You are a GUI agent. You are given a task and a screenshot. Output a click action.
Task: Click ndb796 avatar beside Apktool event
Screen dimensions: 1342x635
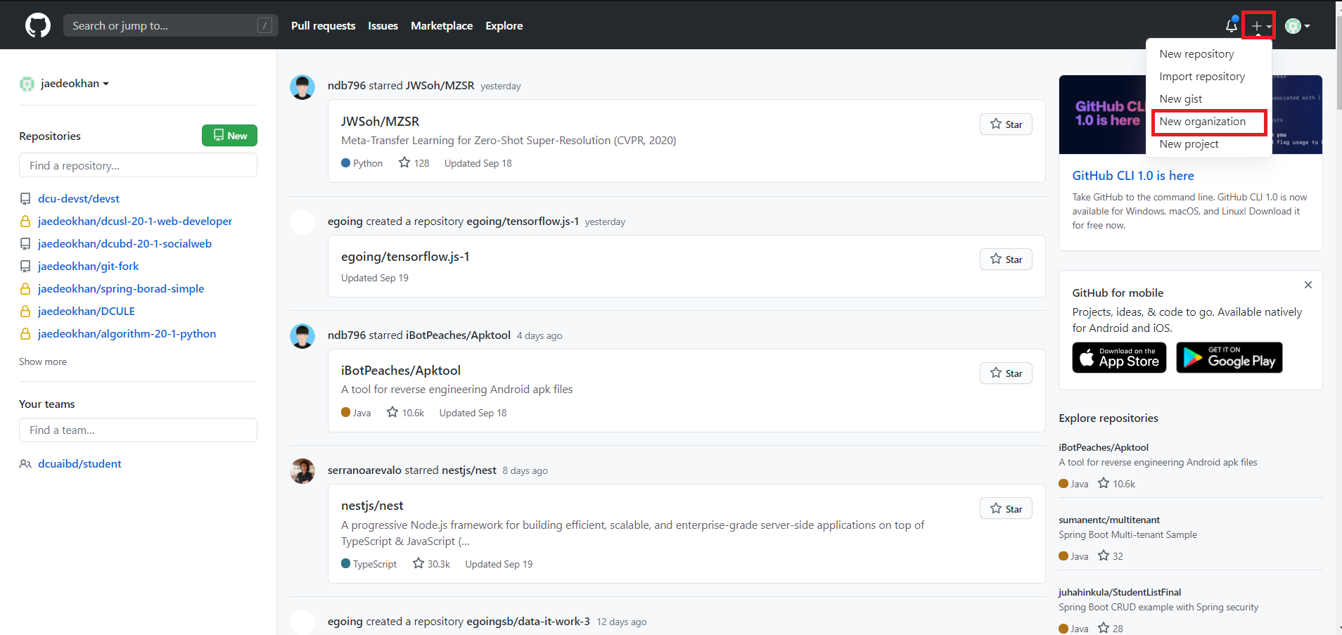point(302,336)
